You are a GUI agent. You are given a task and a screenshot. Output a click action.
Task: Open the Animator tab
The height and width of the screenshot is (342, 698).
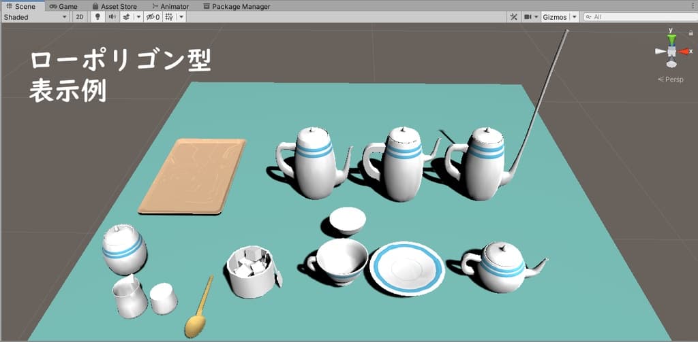(171, 6)
